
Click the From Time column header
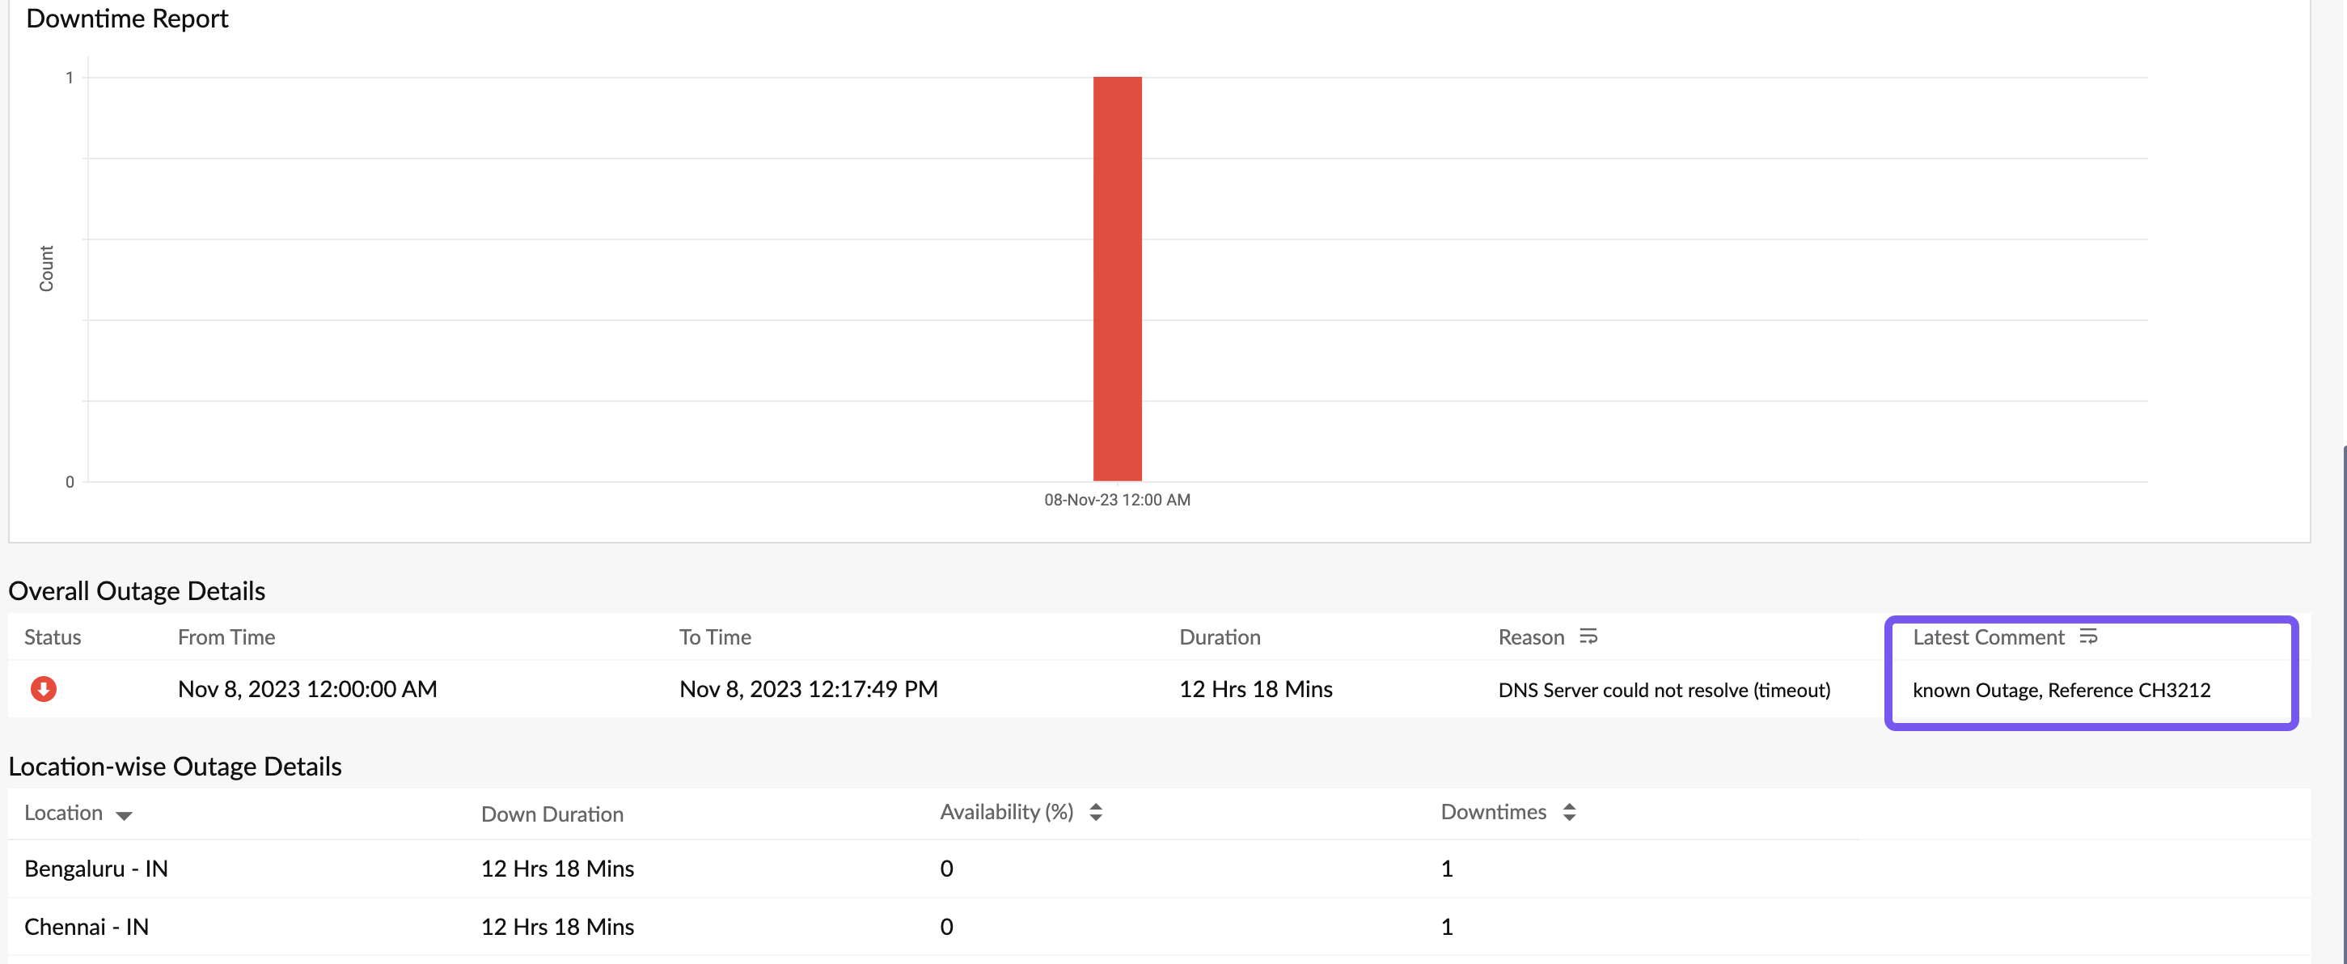pos(226,637)
